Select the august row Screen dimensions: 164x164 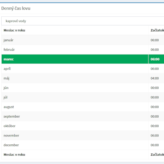[x=83, y=107]
